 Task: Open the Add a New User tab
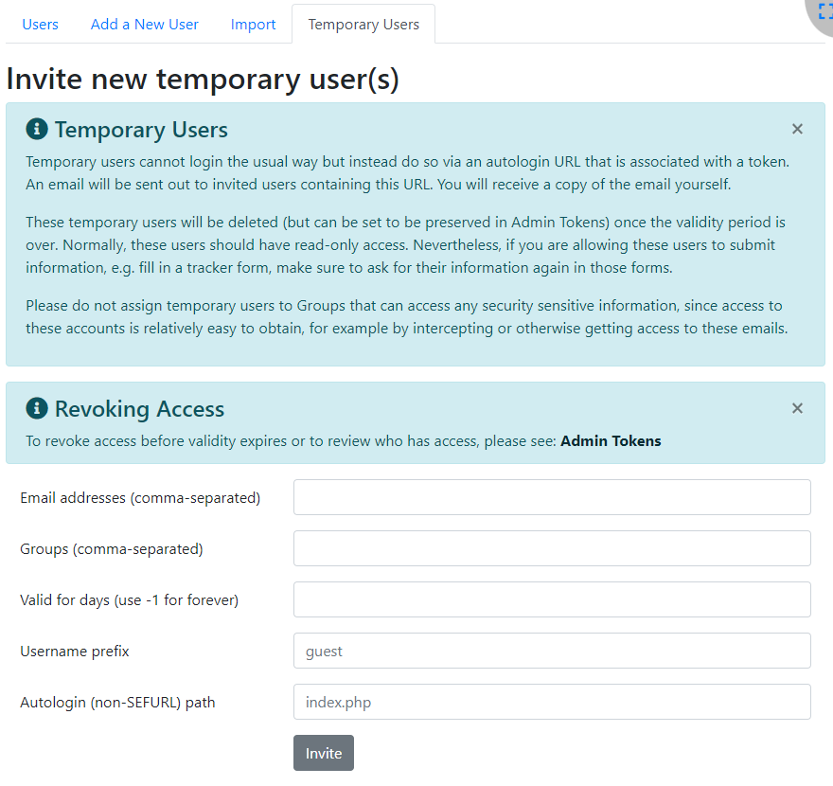click(x=145, y=25)
